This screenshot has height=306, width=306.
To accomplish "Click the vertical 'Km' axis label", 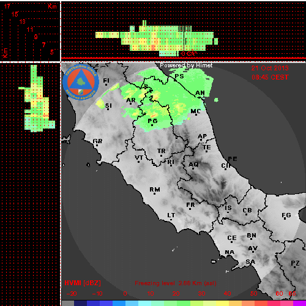I will 5,53.
